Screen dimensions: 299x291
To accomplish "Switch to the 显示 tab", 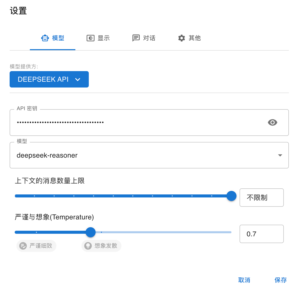I will tap(98, 38).
